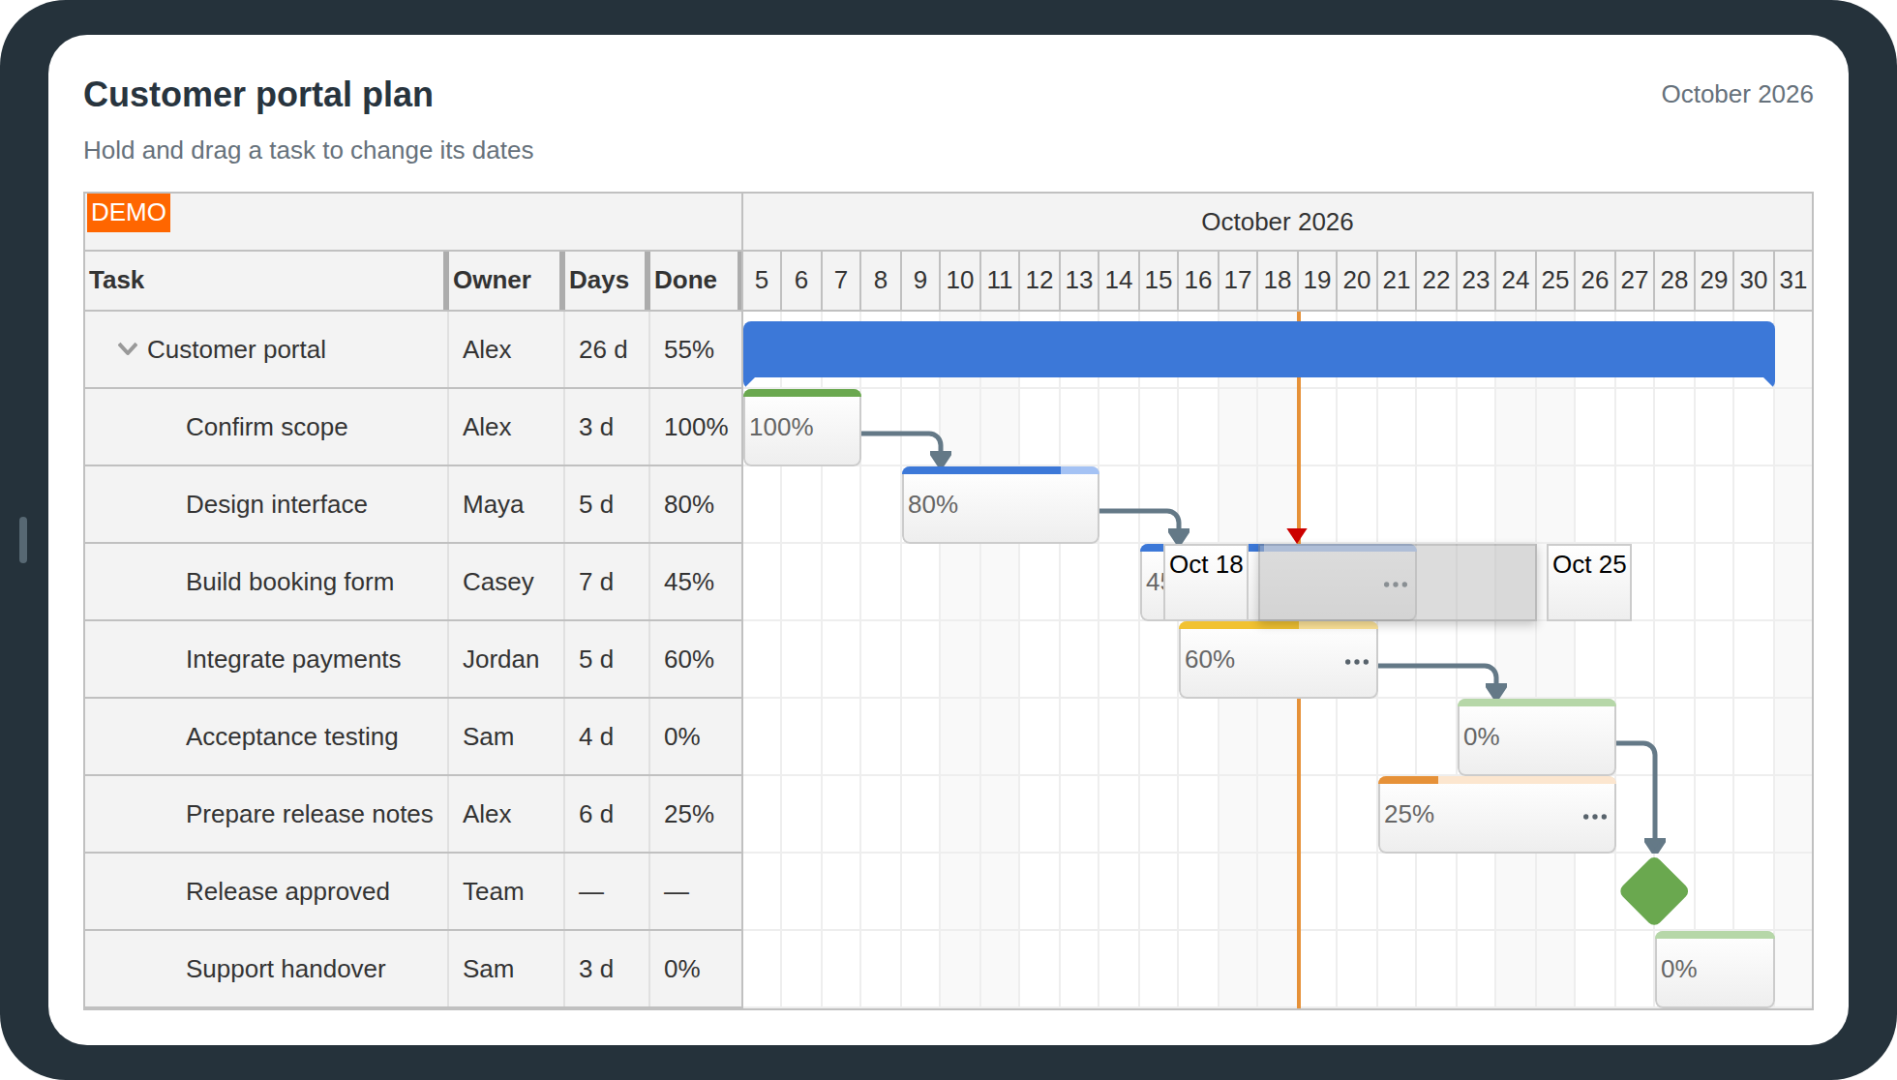Click the Oct 25 end date tooltip
This screenshot has height=1080, width=1897.
pyautogui.click(x=1589, y=582)
